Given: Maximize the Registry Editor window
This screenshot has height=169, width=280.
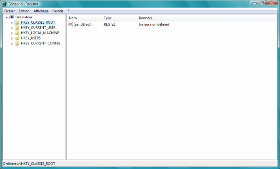Looking at the screenshot, I should tap(262, 3).
